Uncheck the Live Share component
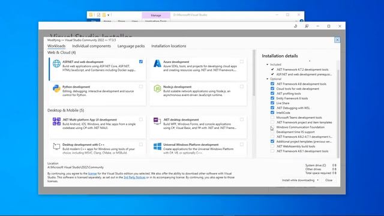The width and height of the screenshot is (384, 216). point(272,103)
